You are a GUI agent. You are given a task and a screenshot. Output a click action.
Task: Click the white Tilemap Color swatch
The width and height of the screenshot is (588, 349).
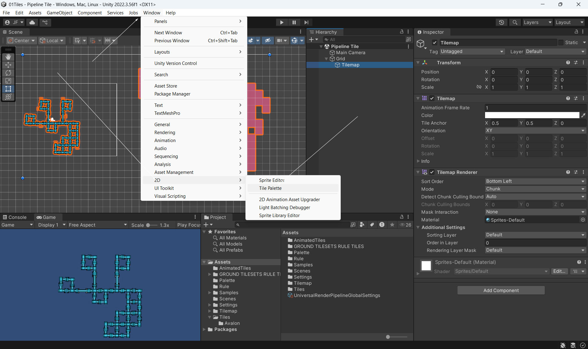532,115
